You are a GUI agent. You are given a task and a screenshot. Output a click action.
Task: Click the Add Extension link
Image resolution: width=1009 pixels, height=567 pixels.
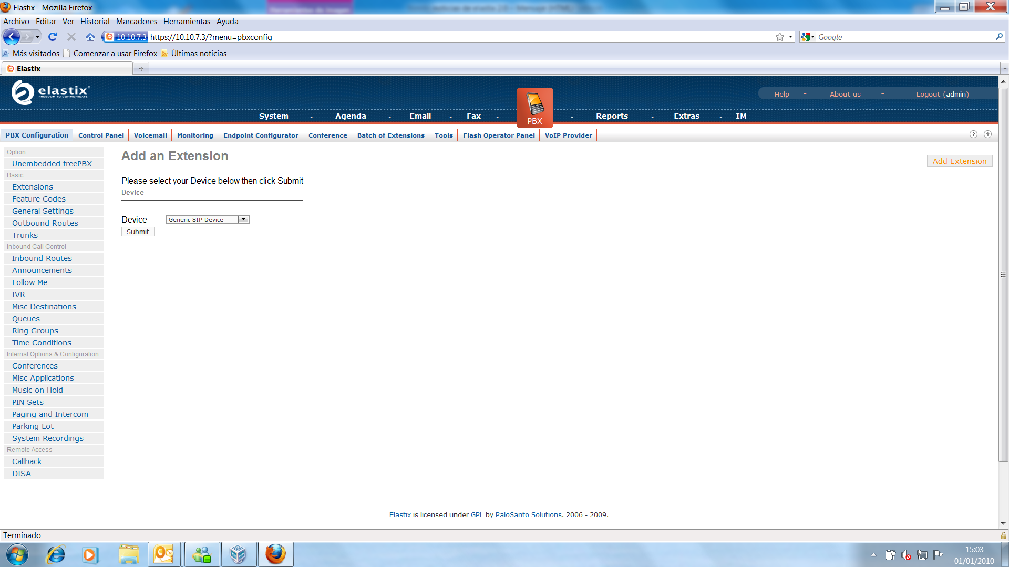pyautogui.click(x=959, y=161)
